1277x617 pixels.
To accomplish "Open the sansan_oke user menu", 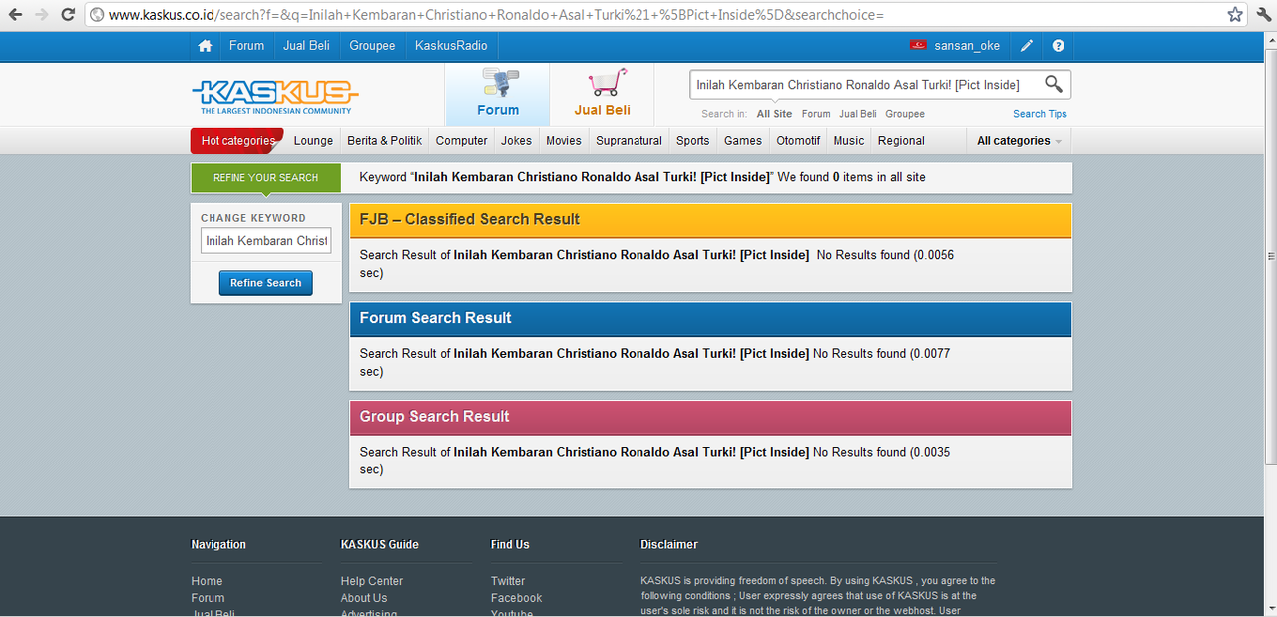I will (967, 46).
